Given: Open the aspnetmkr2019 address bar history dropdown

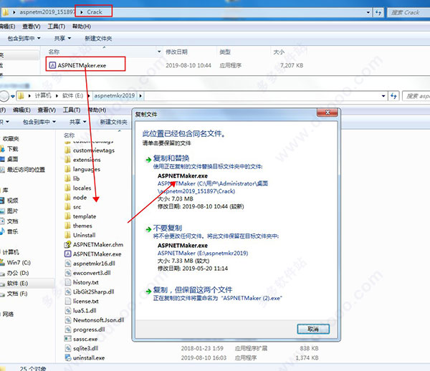Looking at the screenshot, I should (383, 96).
